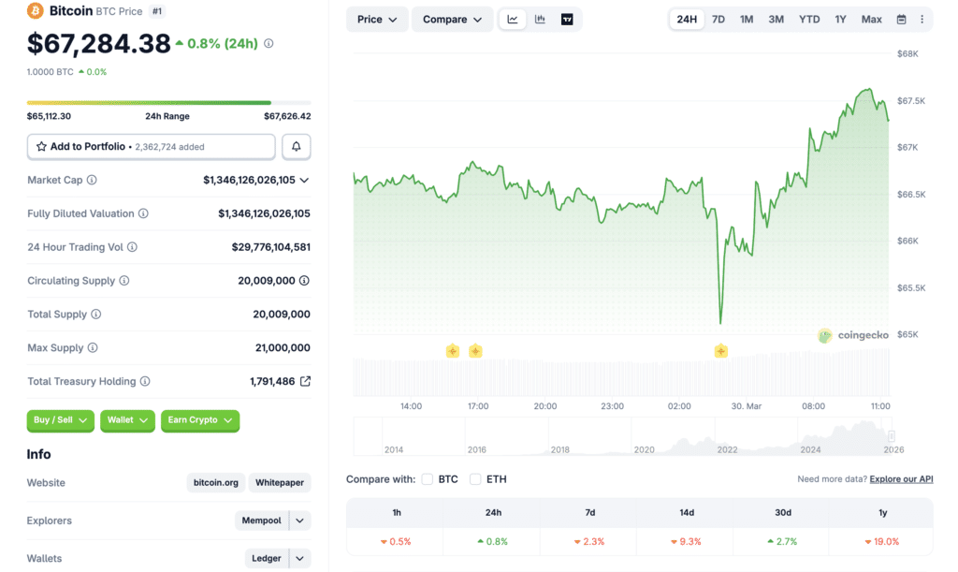
Task: Click the event marker near 02:00 on chart
Action: point(720,351)
